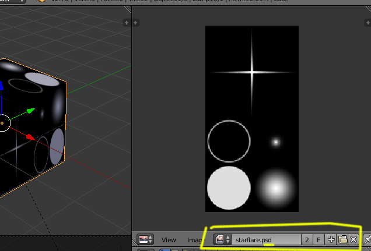Click the small glow dot sprite
This screenshot has height=251, width=371.
pyautogui.click(x=276, y=142)
